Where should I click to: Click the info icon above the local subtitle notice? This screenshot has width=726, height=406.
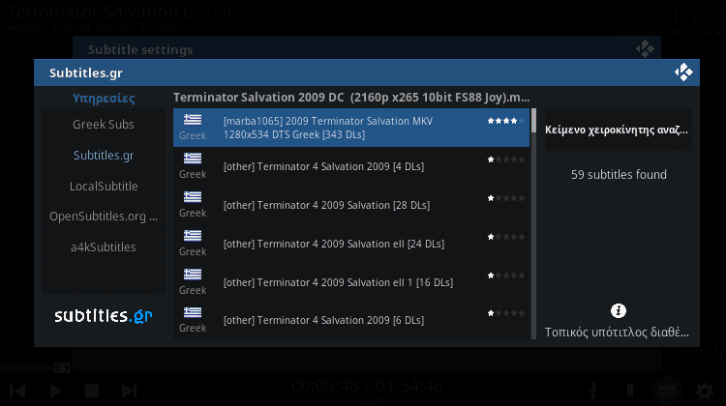point(619,310)
